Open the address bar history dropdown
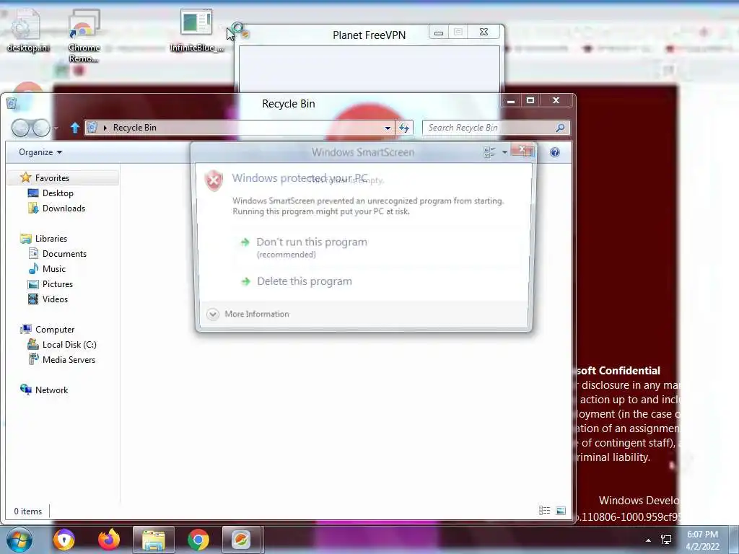This screenshot has height=554, width=739. 388,128
